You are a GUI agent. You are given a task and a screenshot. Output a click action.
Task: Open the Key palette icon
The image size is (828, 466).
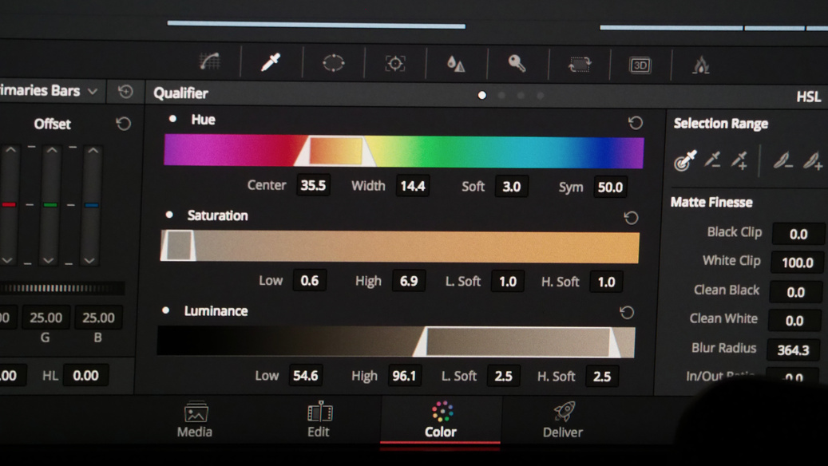[517, 64]
